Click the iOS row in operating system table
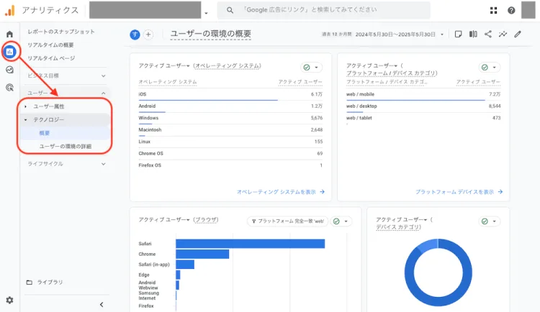 (230, 94)
